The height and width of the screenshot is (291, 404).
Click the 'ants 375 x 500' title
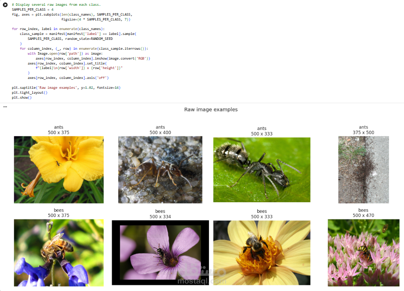363,130
